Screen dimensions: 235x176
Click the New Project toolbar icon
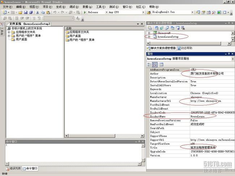[5, 12]
